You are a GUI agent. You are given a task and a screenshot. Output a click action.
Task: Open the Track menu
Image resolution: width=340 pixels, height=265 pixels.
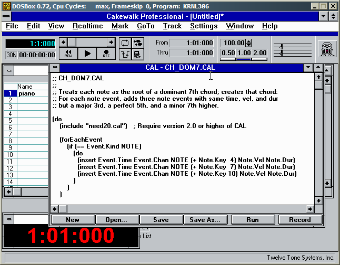point(172,26)
